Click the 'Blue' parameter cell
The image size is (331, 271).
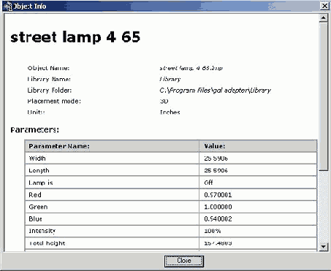click(112, 219)
